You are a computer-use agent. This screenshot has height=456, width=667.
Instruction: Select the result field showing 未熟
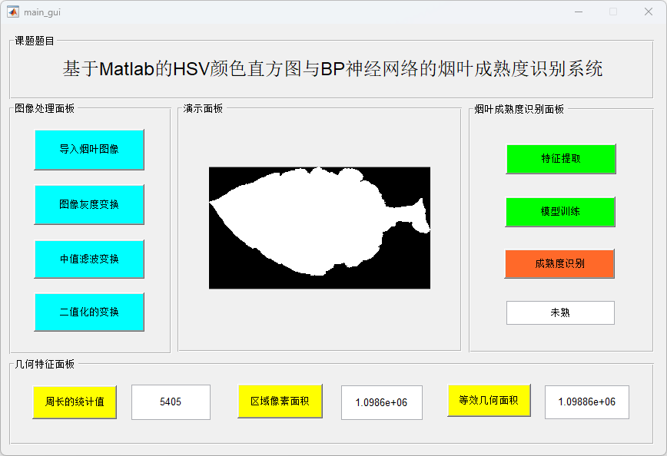pos(560,312)
